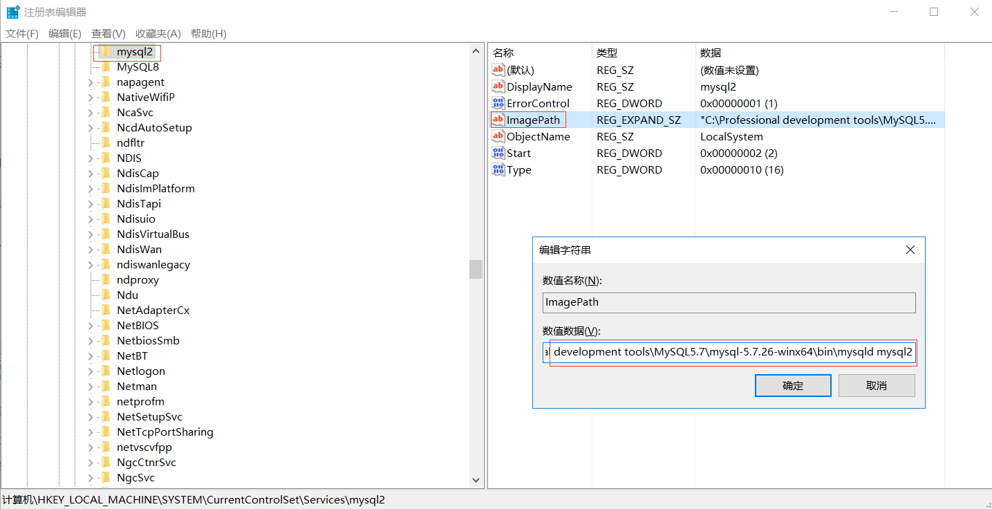Click the ImagePath string value icon
The width and height of the screenshot is (992, 509).
(x=498, y=120)
